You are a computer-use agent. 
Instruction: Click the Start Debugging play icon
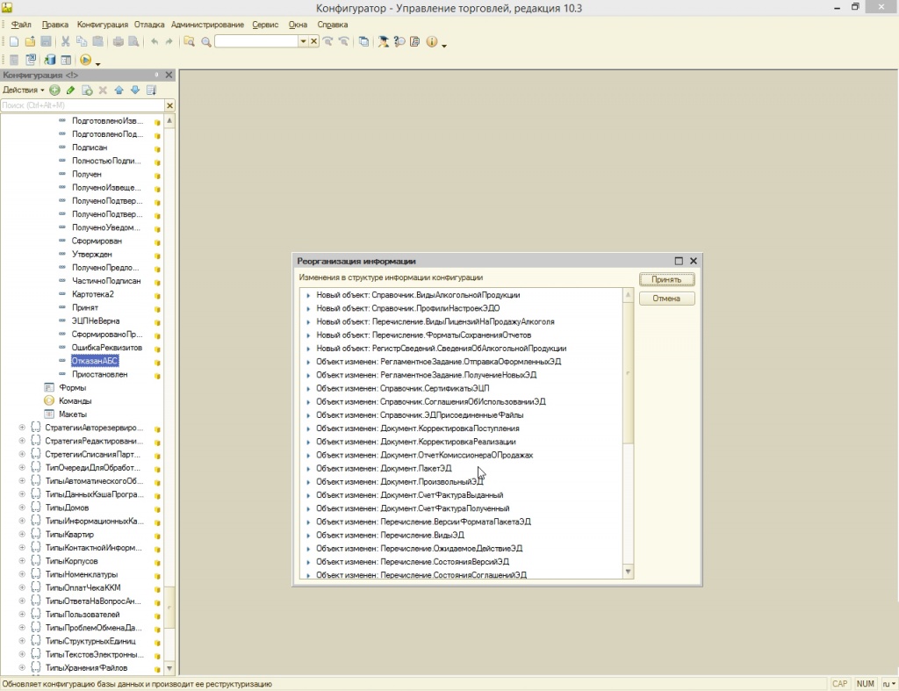(86, 60)
